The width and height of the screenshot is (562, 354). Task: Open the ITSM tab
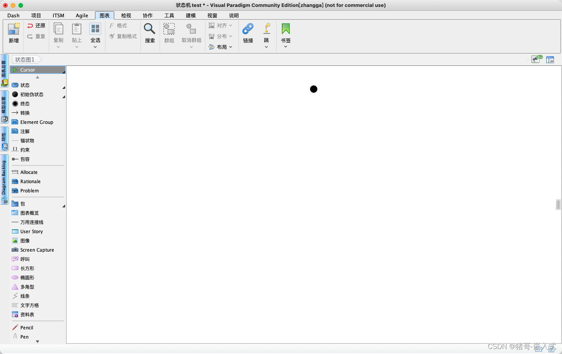tap(58, 15)
